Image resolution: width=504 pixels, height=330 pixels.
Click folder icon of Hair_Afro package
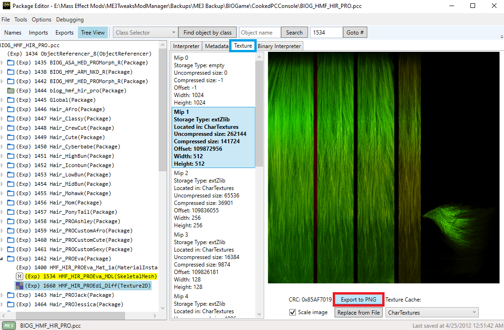tap(11, 109)
